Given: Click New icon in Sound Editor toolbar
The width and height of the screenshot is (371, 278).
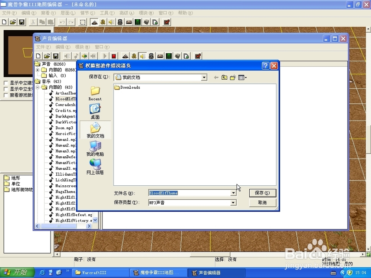Looking at the screenshot, I should (38, 56).
